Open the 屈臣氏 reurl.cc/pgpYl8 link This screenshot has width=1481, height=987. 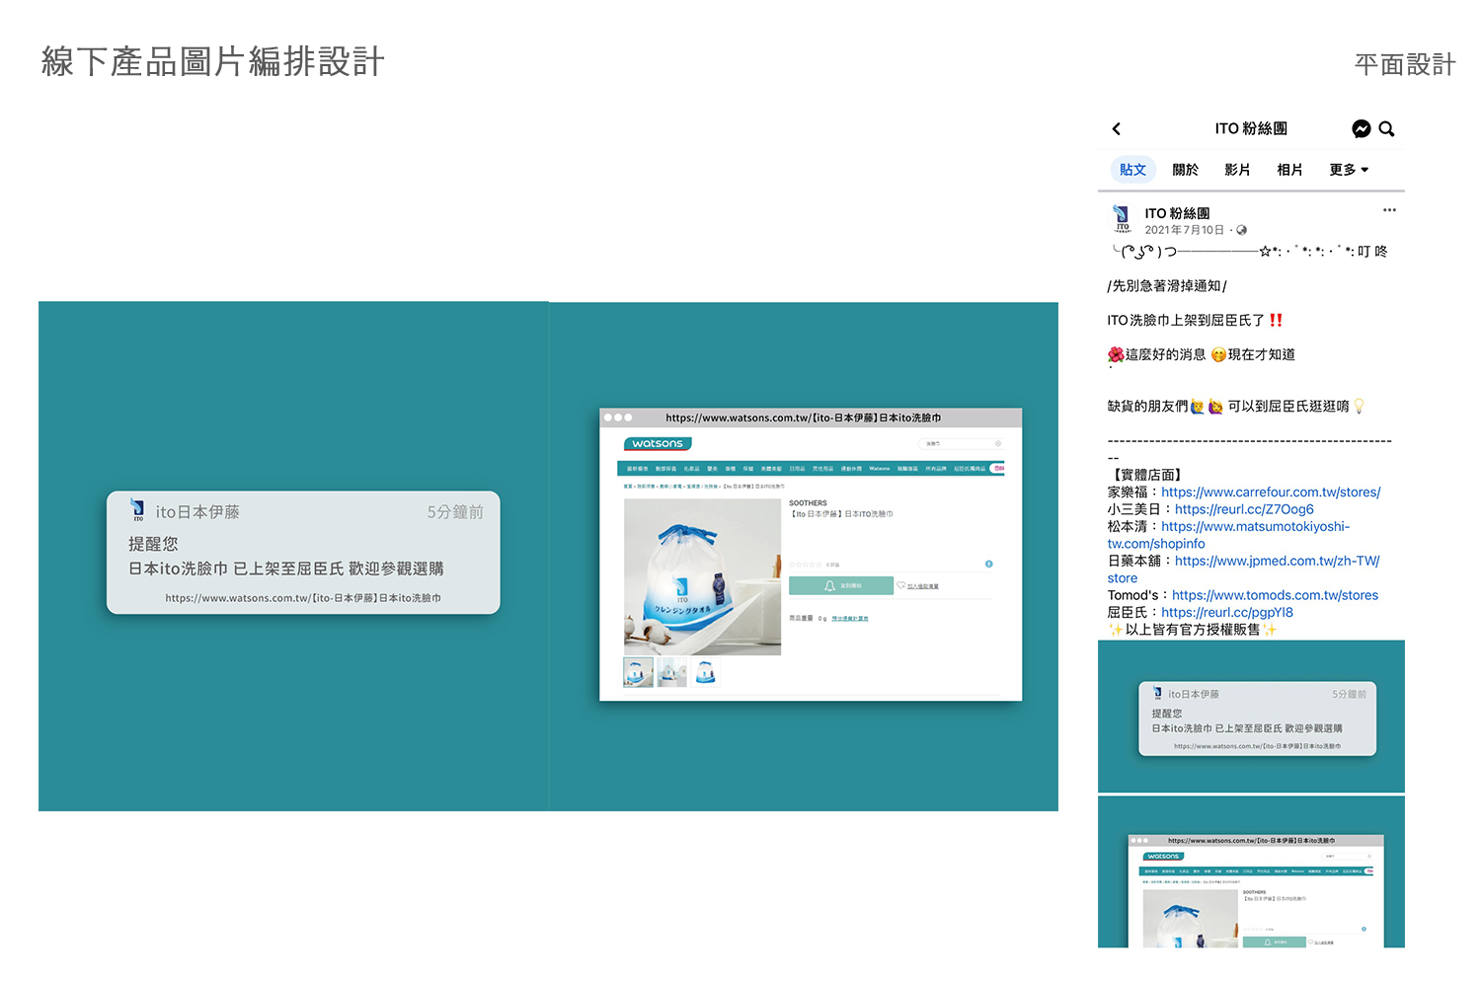[x=1227, y=612]
